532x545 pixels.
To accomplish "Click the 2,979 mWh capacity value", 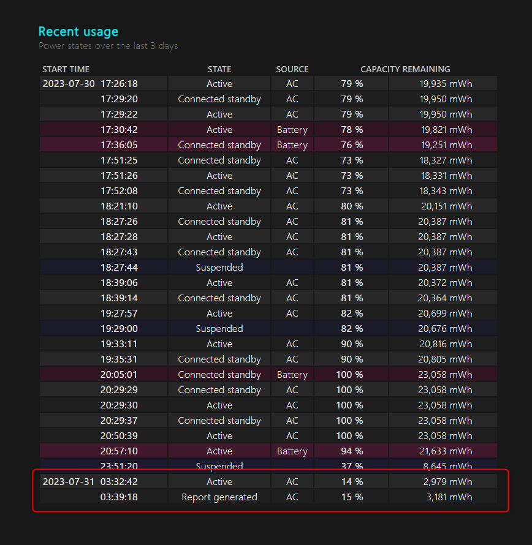I will click(447, 482).
